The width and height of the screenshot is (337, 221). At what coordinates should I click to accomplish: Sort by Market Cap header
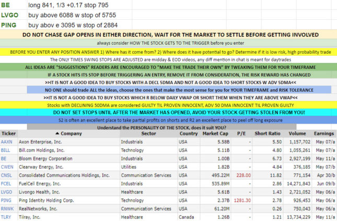(215, 133)
